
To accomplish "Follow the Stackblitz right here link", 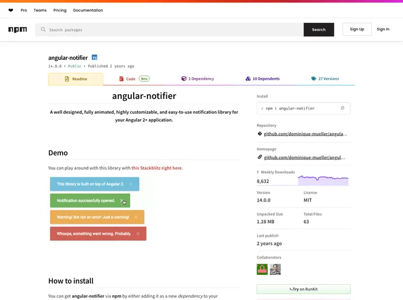I will (x=157, y=168).
